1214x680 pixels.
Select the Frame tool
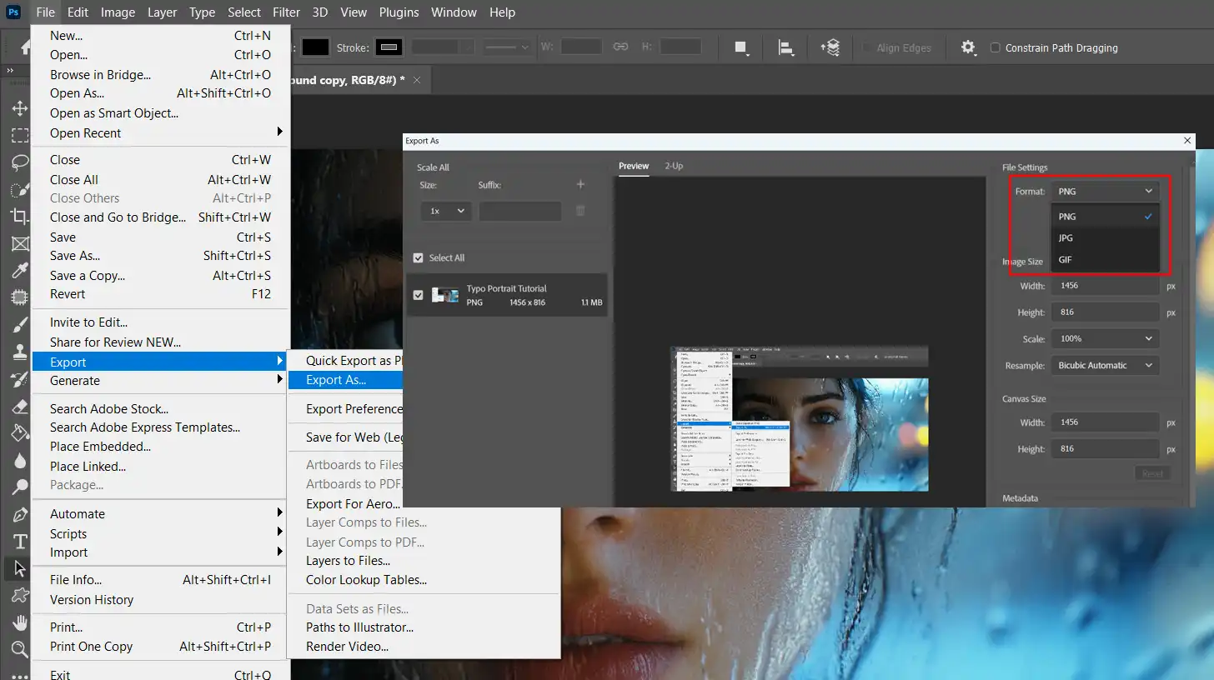click(19, 243)
